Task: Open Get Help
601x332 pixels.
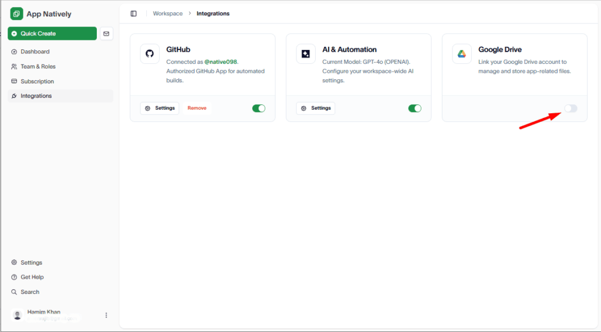Action: coord(60,277)
